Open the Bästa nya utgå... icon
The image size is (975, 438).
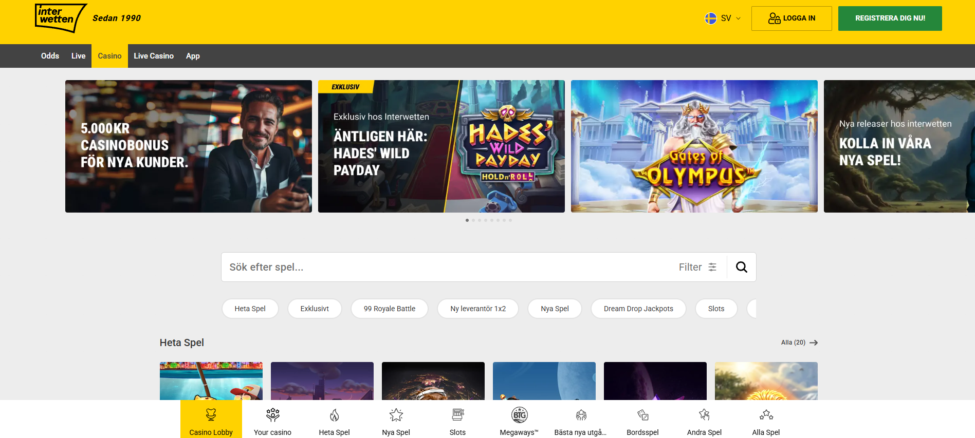click(581, 414)
